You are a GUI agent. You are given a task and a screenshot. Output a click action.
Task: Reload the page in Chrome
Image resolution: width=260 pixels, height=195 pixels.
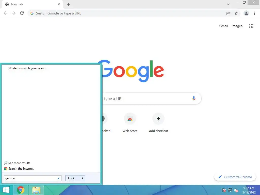click(x=22, y=13)
